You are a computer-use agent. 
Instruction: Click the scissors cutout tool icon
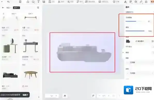pyautogui.click(x=59, y=2)
